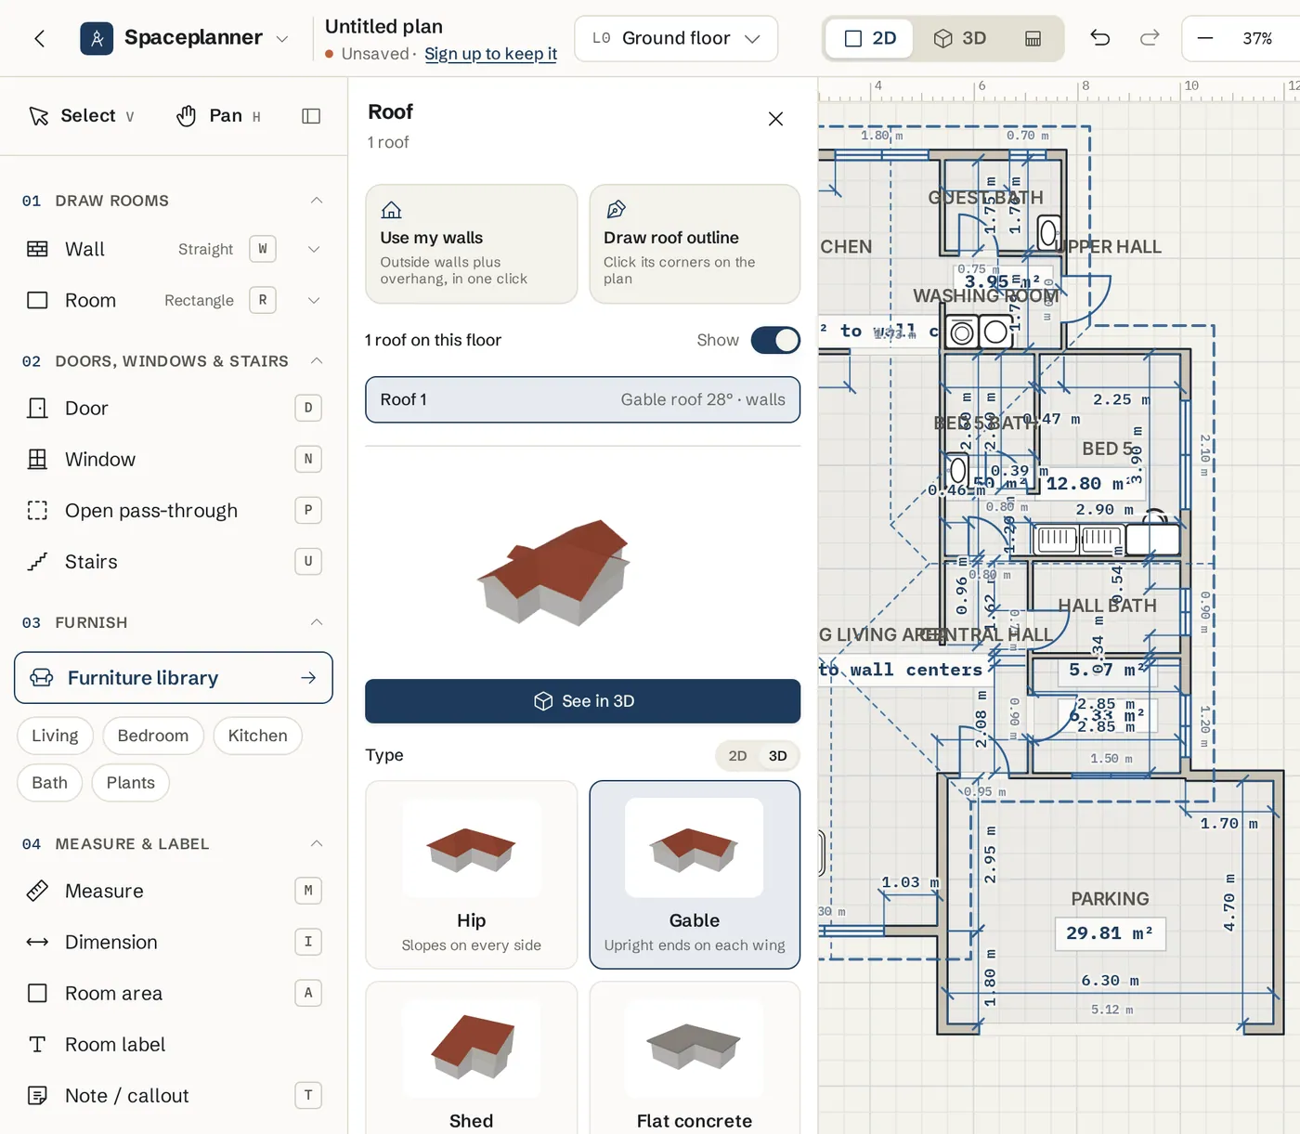Viewport: 1300px width, 1134px height.
Task: Collapse the Furnish section
Action: pos(317,622)
